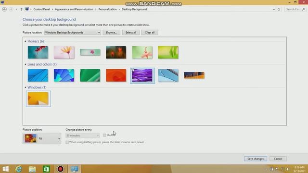Viewport: 308px width, 173px height.
Task: Select Desktop Background breadcrumb
Action: 134,9
